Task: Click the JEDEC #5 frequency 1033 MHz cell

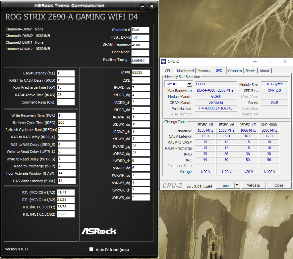Action: coord(205,130)
